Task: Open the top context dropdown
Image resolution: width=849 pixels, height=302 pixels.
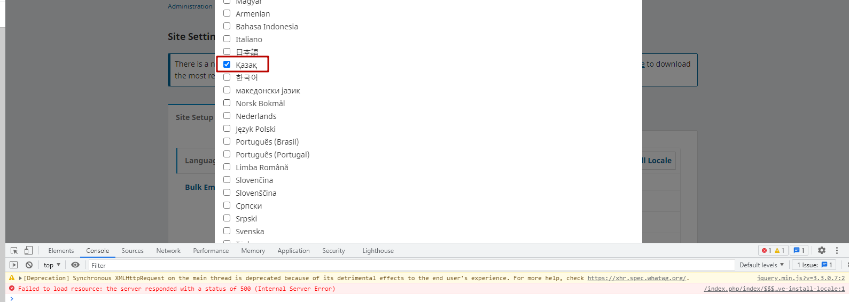Action: [x=52, y=265]
